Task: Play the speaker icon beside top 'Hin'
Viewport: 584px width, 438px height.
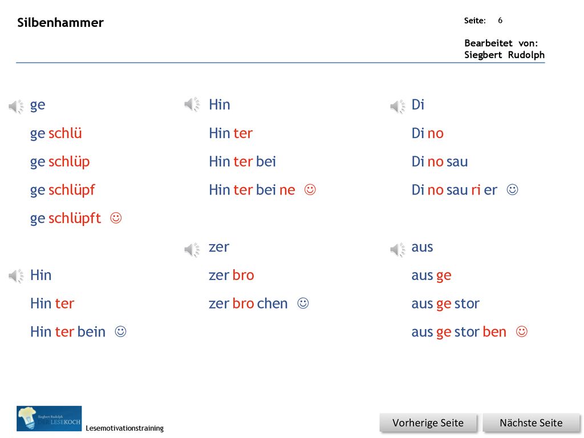Action: 192,105
